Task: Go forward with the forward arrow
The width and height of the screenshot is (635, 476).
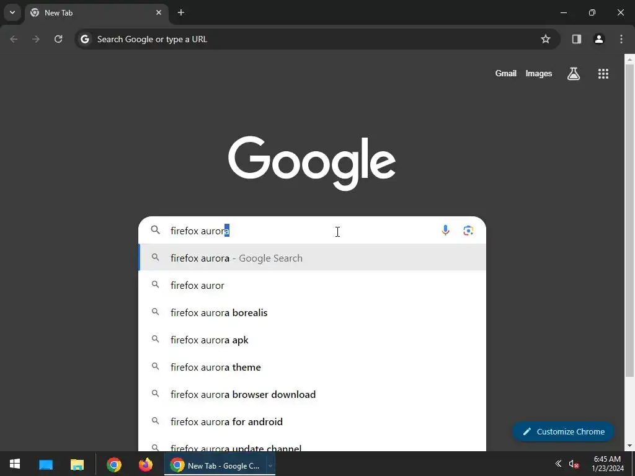Action: (36, 39)
